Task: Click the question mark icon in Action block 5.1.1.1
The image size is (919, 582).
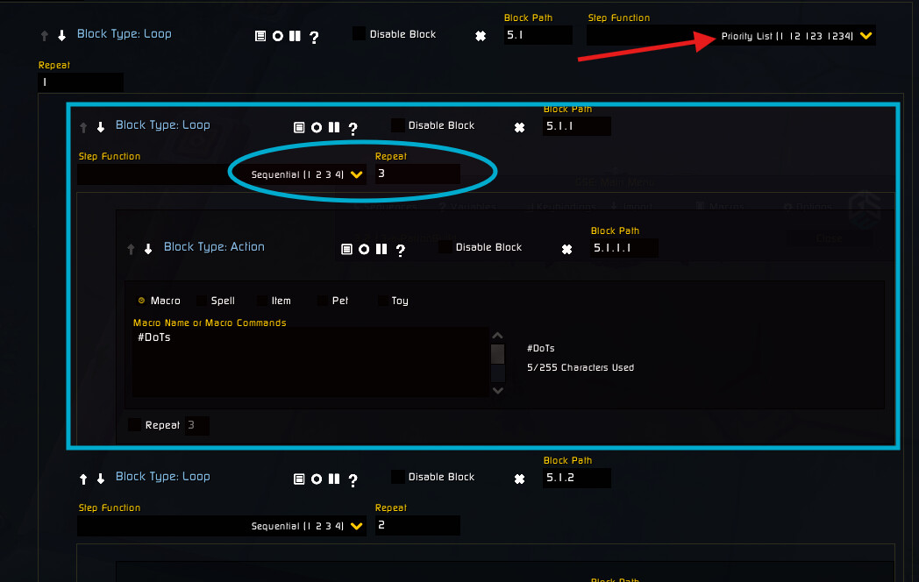Action: (400, 251)
